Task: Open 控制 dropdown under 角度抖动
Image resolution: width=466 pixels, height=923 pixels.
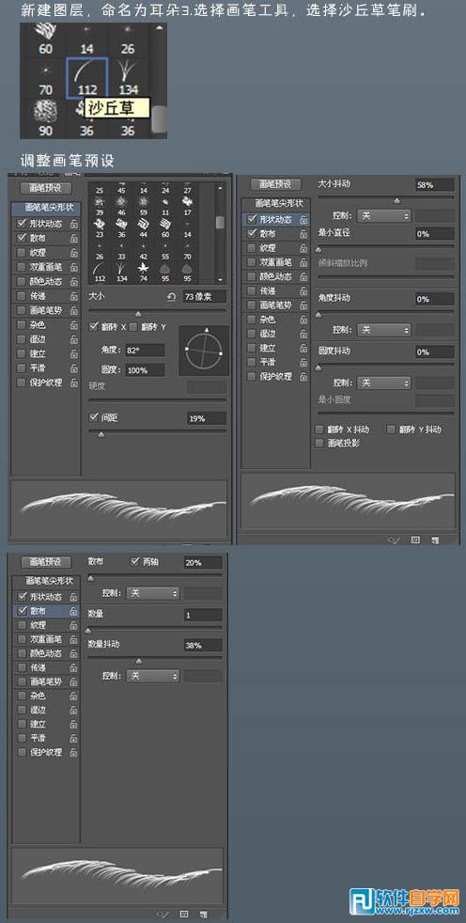Action: tap(383, 330)
